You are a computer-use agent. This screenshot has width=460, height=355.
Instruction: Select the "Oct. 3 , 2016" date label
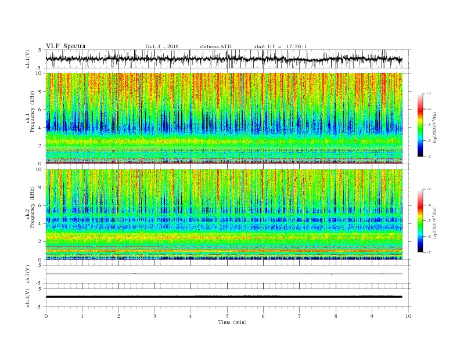point(162,46)
